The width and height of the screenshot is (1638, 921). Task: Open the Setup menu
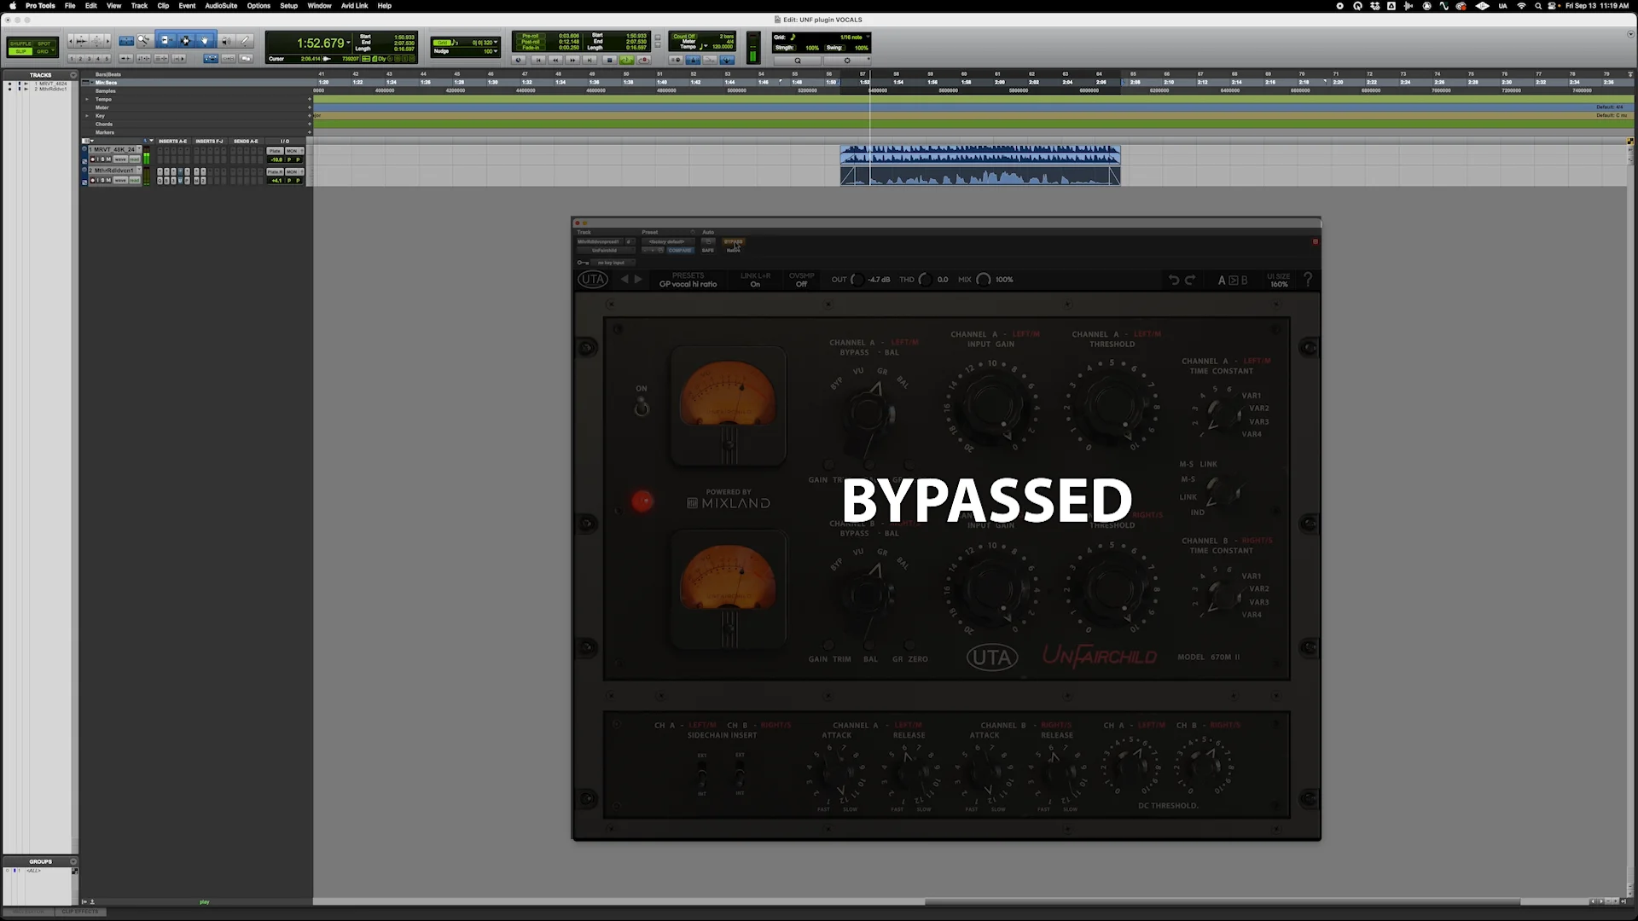click(289, 6)
